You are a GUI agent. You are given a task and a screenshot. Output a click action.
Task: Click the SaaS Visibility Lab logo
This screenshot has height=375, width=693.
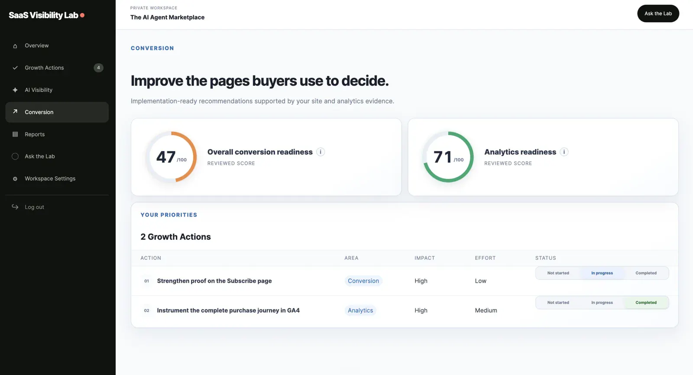pos(46,15)
